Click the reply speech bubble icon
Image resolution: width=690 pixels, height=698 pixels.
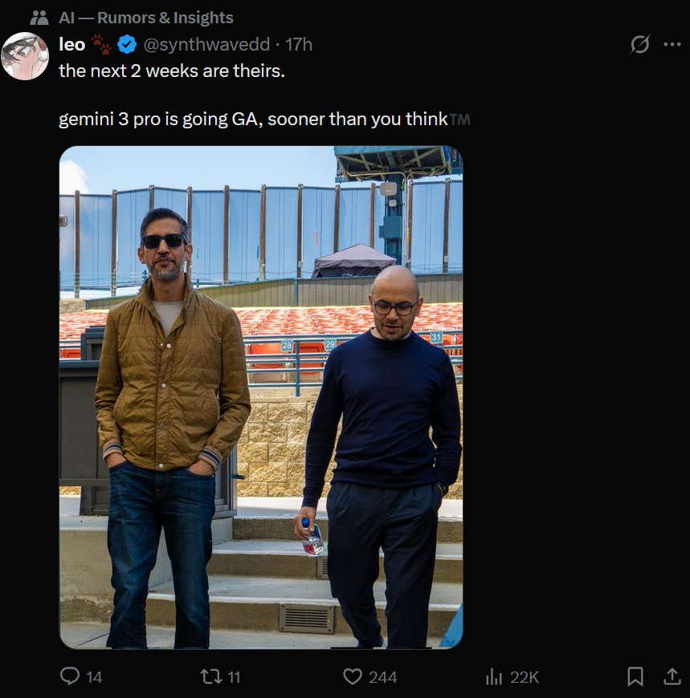pyautogui.click(x=71, y=677)
